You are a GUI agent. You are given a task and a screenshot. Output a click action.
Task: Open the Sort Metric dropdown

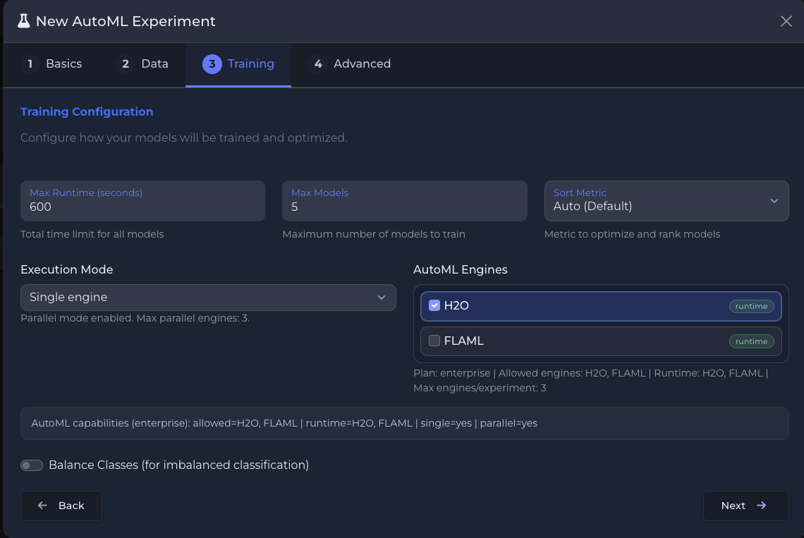tap(666, 201)
